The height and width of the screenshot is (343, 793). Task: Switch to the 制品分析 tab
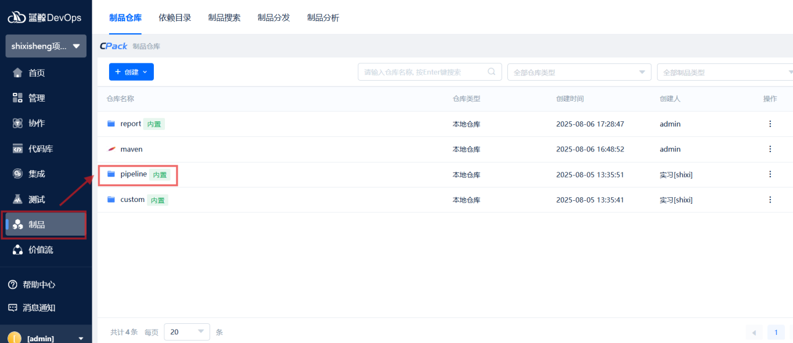tap(323, 17)
